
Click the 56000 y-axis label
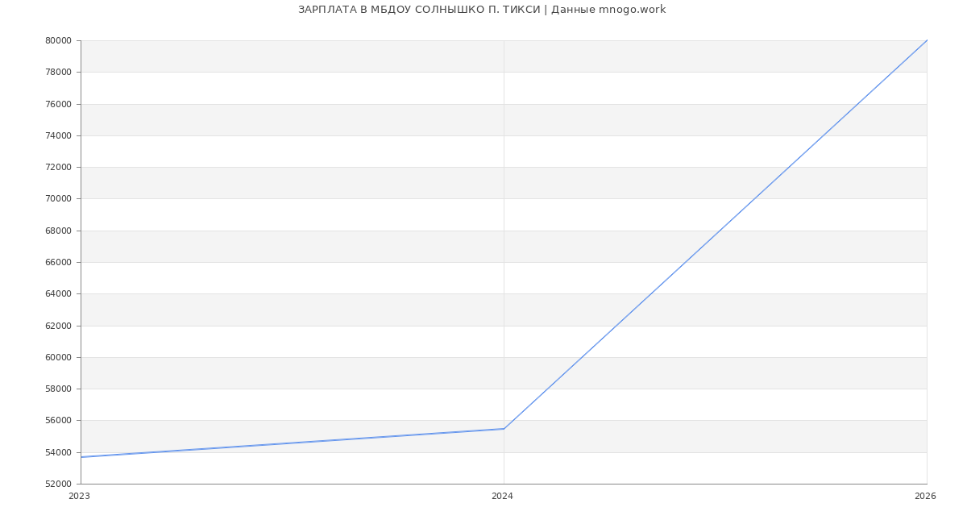click(x=58, y=421)
